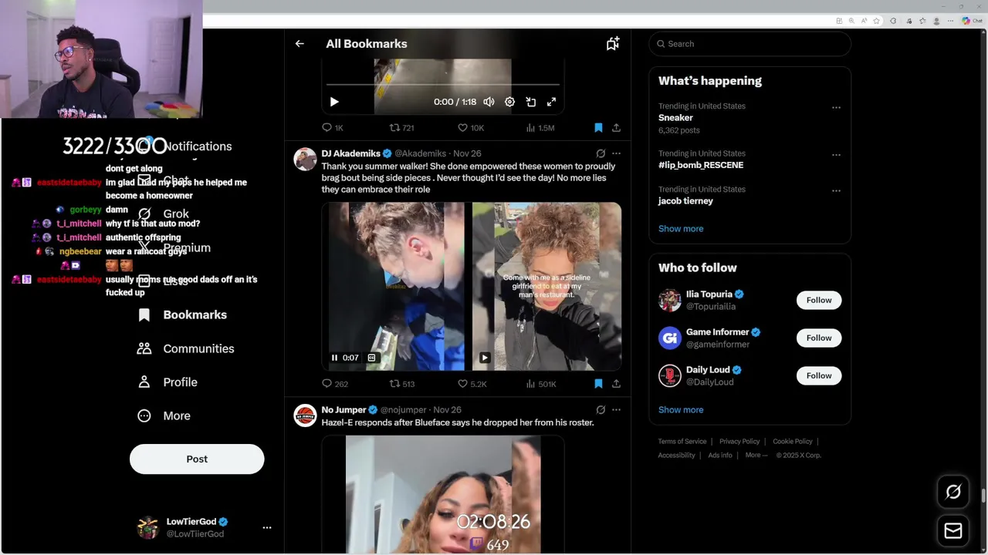Open LowTierGod account options ellipsis
The width and height of the screenshot is (988, 555).
click(267, 528)
